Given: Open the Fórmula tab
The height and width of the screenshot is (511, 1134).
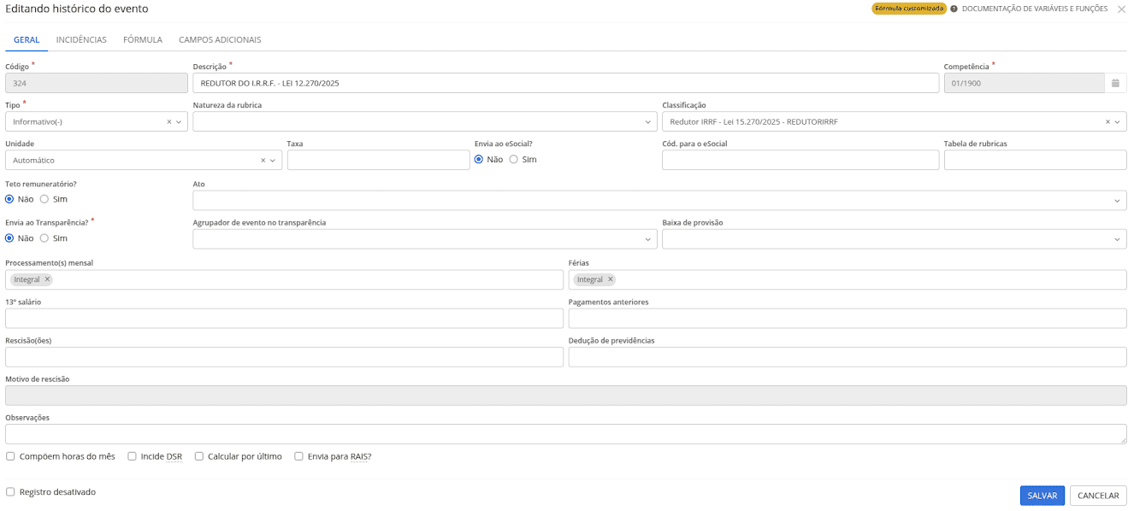Looking at the screenshot, I should (x=142, y=40).
